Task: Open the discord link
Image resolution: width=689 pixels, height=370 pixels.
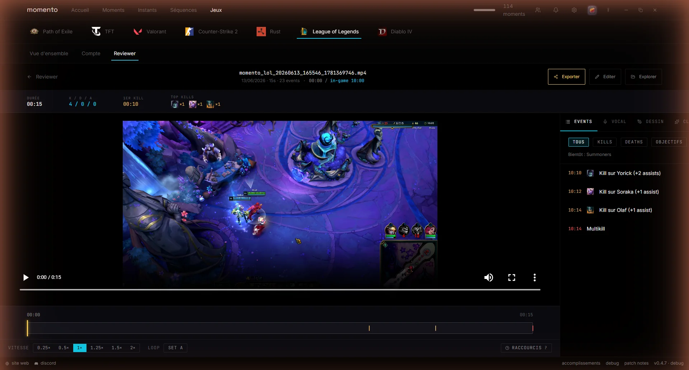Action: [45, 363]
